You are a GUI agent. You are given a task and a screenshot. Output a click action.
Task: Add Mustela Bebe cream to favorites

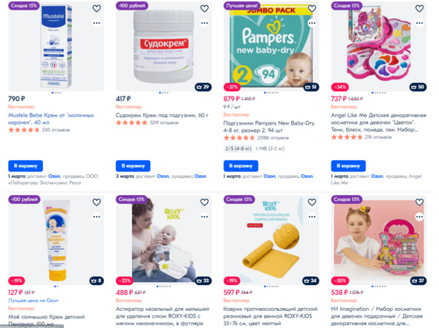(97, 8)
